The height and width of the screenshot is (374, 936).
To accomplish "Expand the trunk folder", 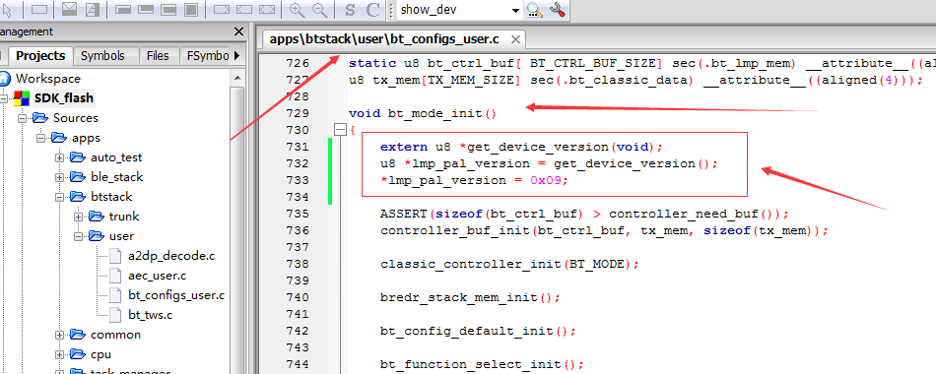I will [x=78, y=216].
